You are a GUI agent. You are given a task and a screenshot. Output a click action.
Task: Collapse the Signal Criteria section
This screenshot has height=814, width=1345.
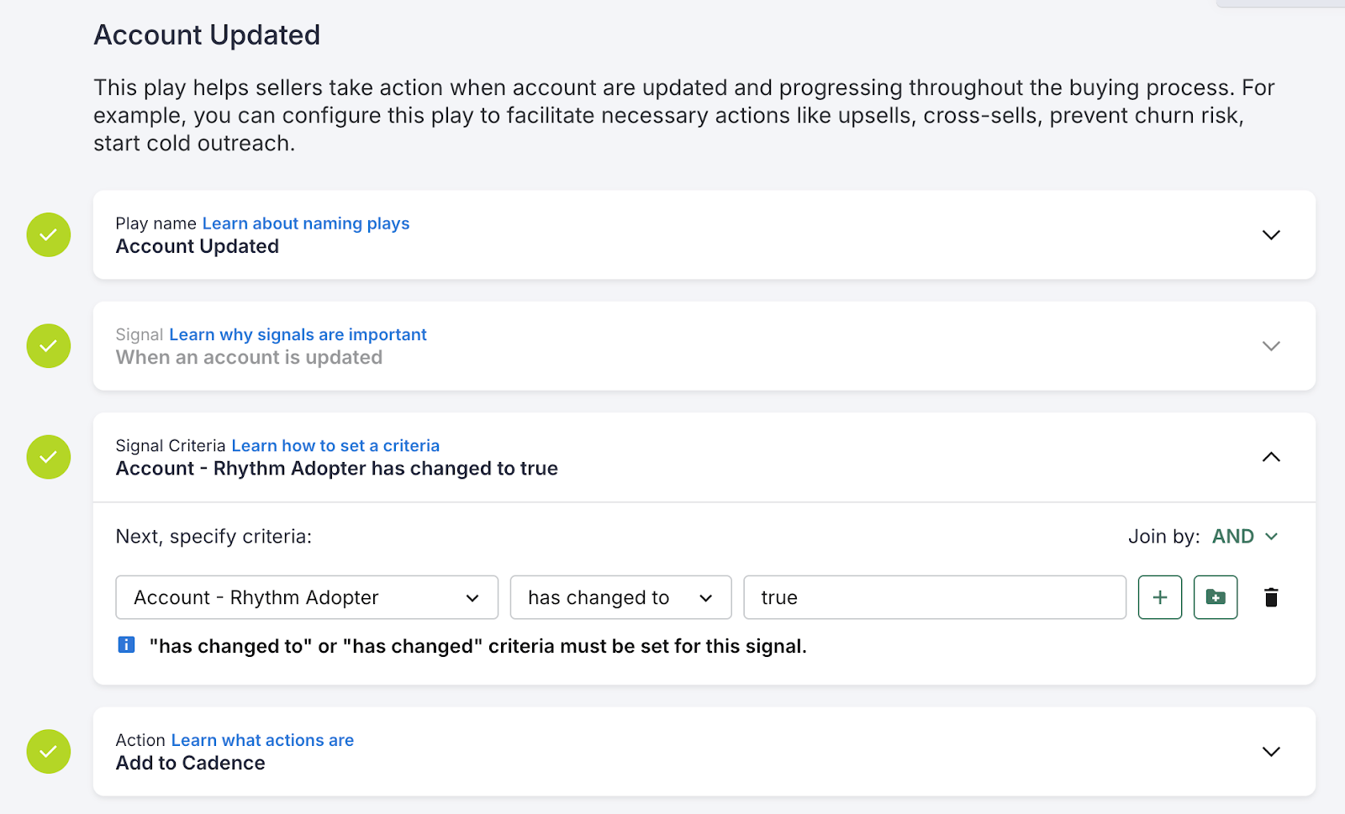tap(1271, 457)
